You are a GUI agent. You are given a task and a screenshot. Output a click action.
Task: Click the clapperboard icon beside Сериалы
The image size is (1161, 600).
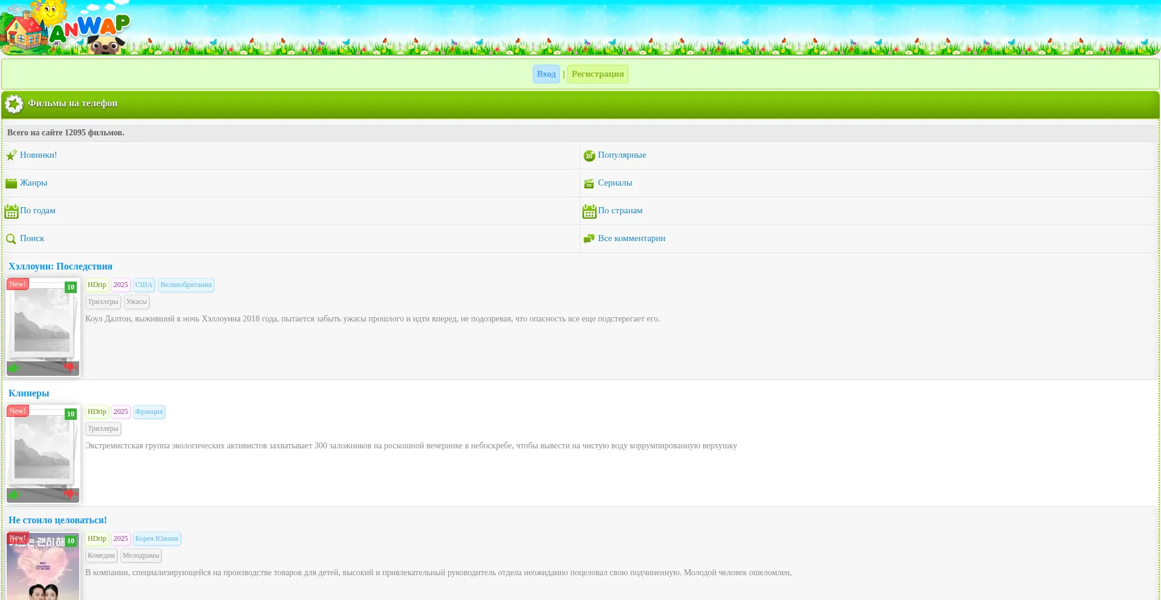[x=589, y=183]
